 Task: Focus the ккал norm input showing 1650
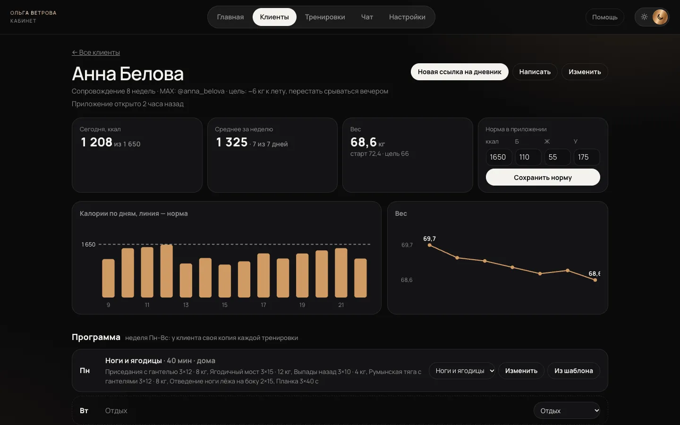coord(499,157)
